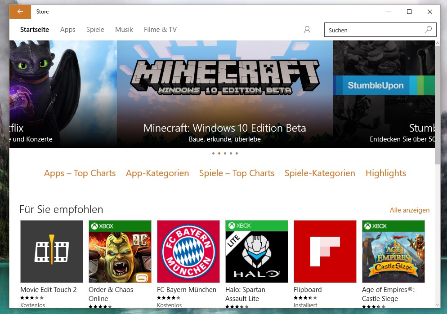This screenshot has width=447, height=314.
Task: Open the Musik tab
Action: pyautogui.click(x=124, y=30)
